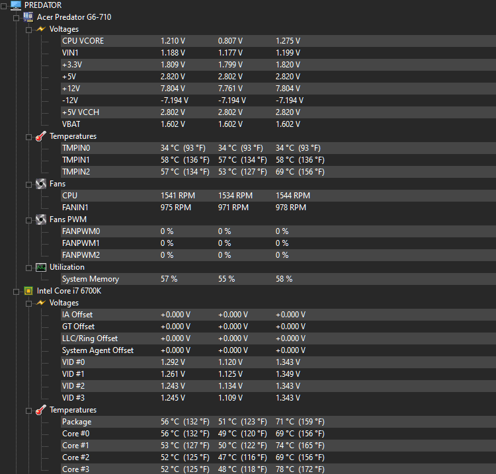The width and height of the screenshot is (496, 474).
Task: Select the -12V voltage row
Action: [x=278, y=100]
